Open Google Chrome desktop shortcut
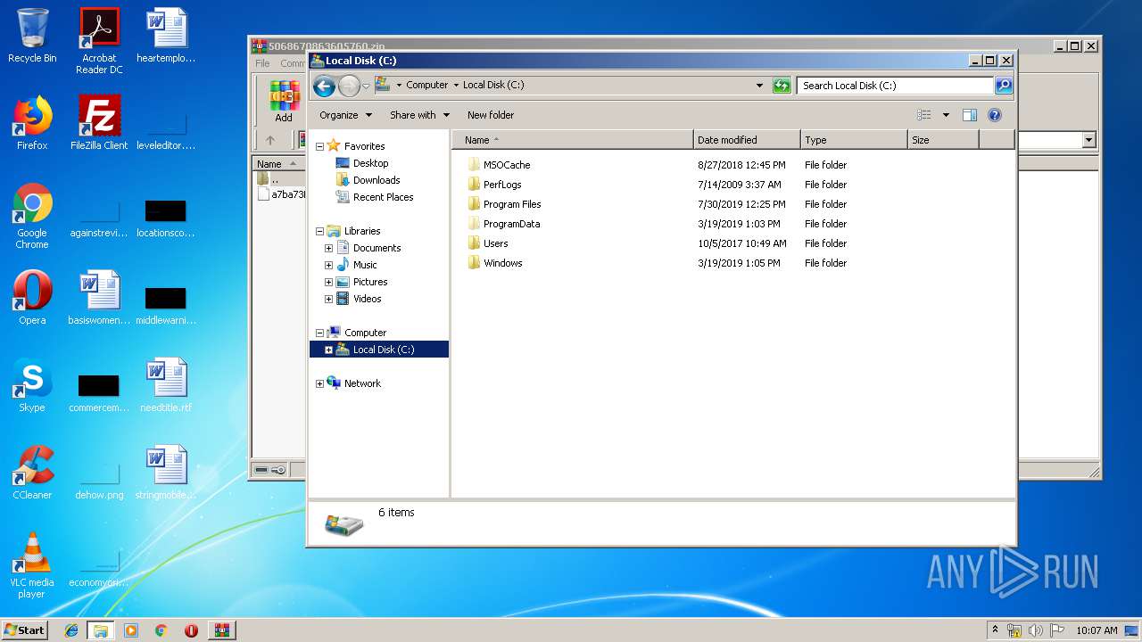Viewport: 1142px width, 642px height. [32, 216]
